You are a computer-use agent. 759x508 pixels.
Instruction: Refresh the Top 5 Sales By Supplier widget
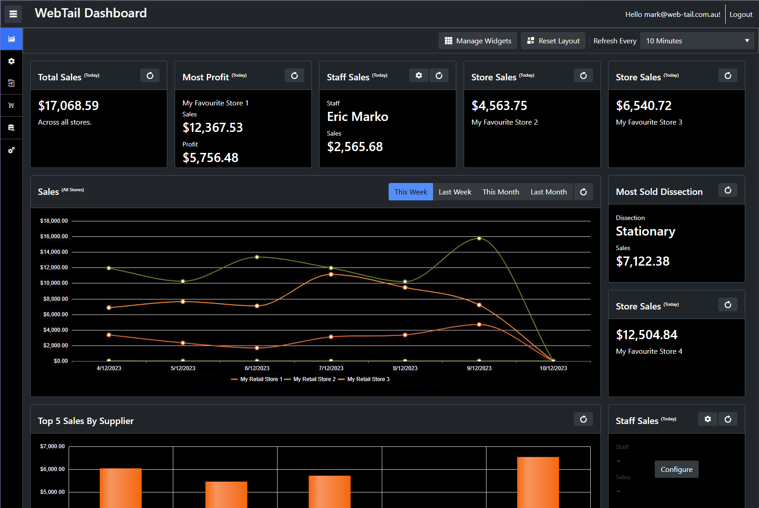(x=583, y=419)
